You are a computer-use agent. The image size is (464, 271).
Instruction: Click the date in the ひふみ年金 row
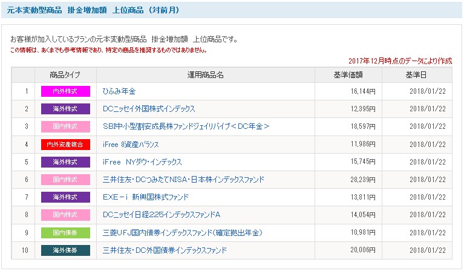[428, 91]
